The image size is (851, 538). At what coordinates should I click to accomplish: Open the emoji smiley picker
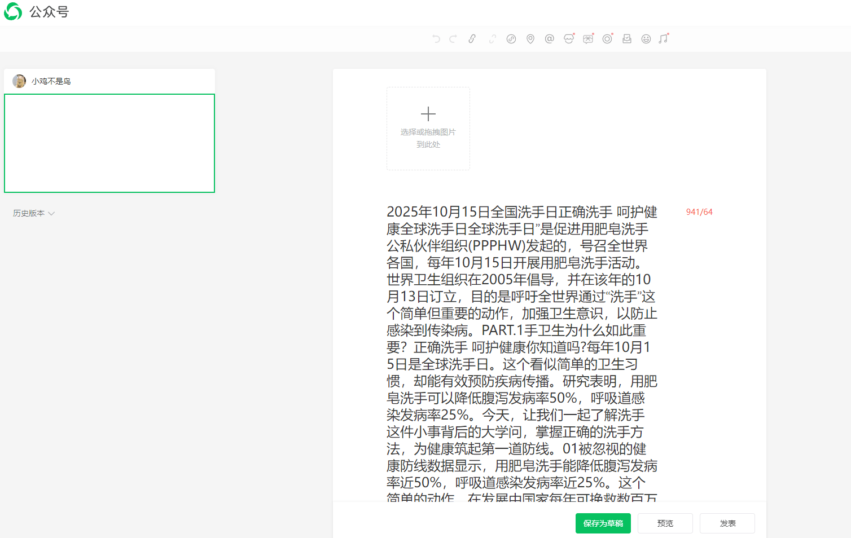[646, 39]
